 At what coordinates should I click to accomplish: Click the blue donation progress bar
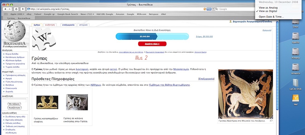tap(152, 36)
